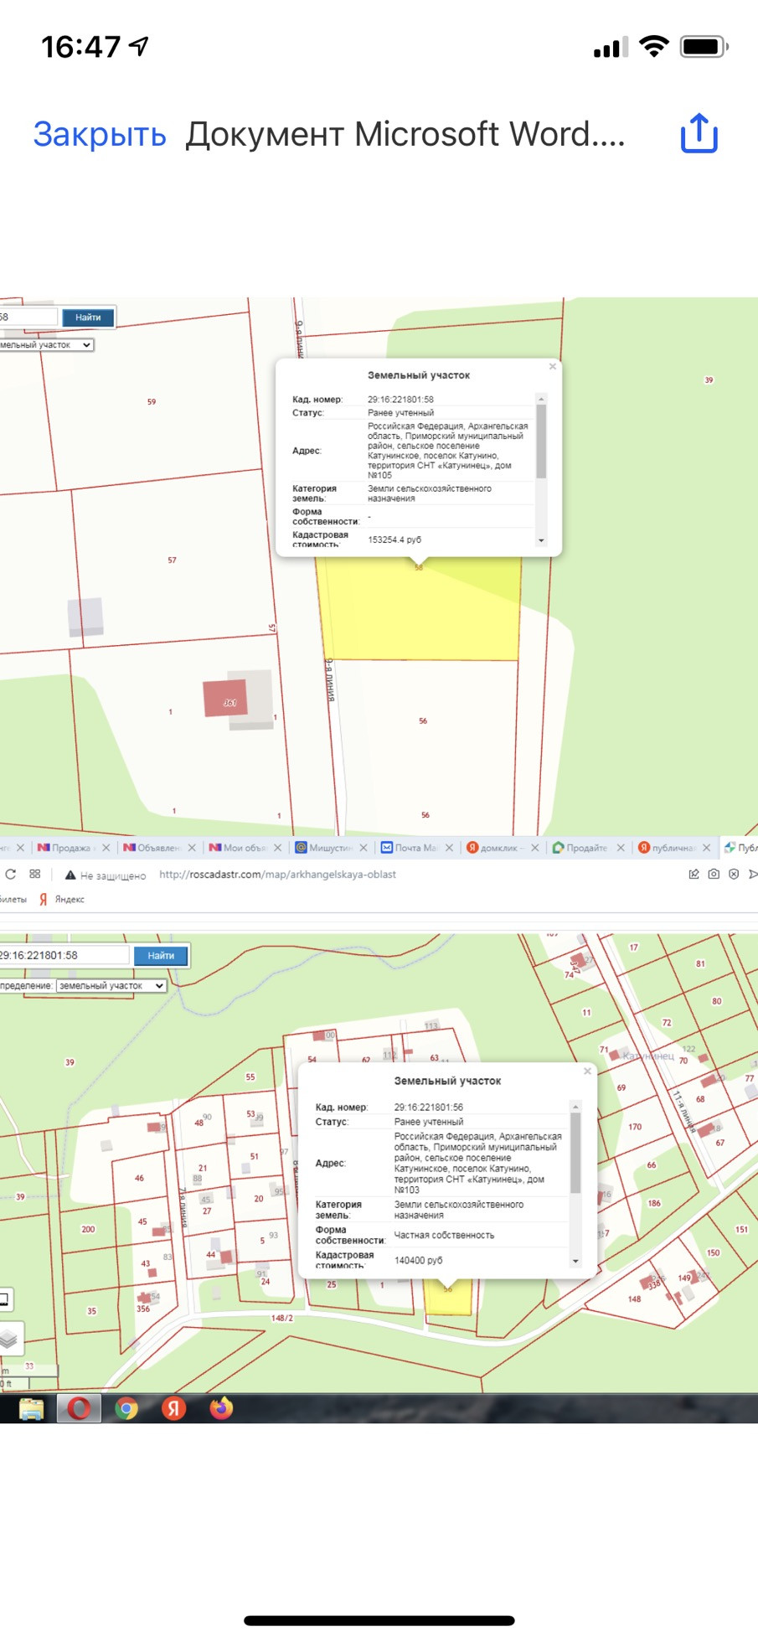Open the Яндекс bookmark
The width and height of the screenshot is (758, 1642).
(62, 899)
